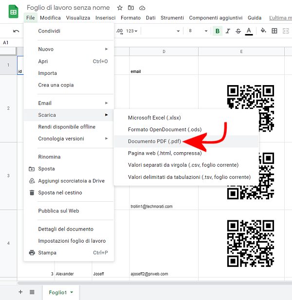The height and width of the screenshot is (300, 292).
Task: Select the Scarica menu entry
Action: [x=69, y=115]
